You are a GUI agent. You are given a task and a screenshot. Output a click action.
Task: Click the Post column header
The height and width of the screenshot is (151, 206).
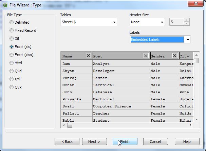(x=121, y=56)
